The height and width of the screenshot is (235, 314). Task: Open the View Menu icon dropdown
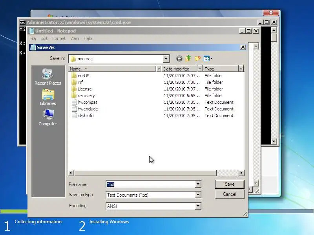(x=208, y=58)
